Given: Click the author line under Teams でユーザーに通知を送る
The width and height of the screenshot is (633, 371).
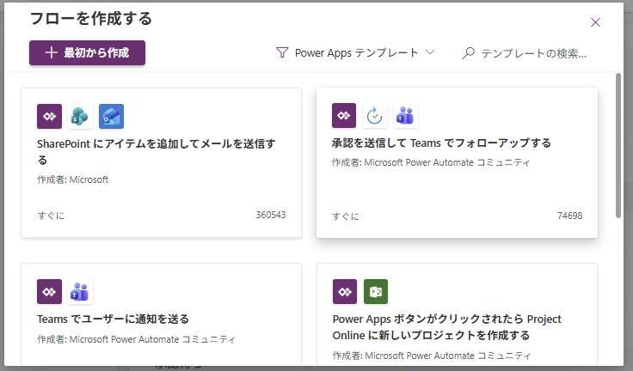Looking at the screenshot, I should click(136, 339).
